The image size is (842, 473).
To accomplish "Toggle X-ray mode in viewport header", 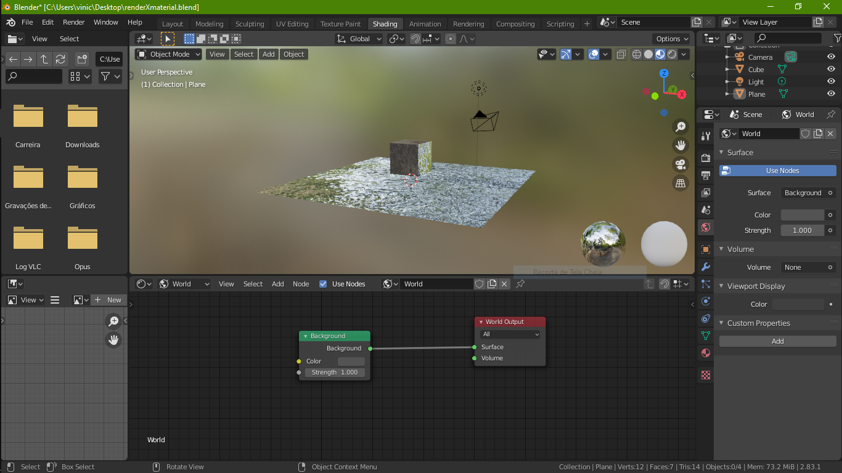I will tap(621, 54).
